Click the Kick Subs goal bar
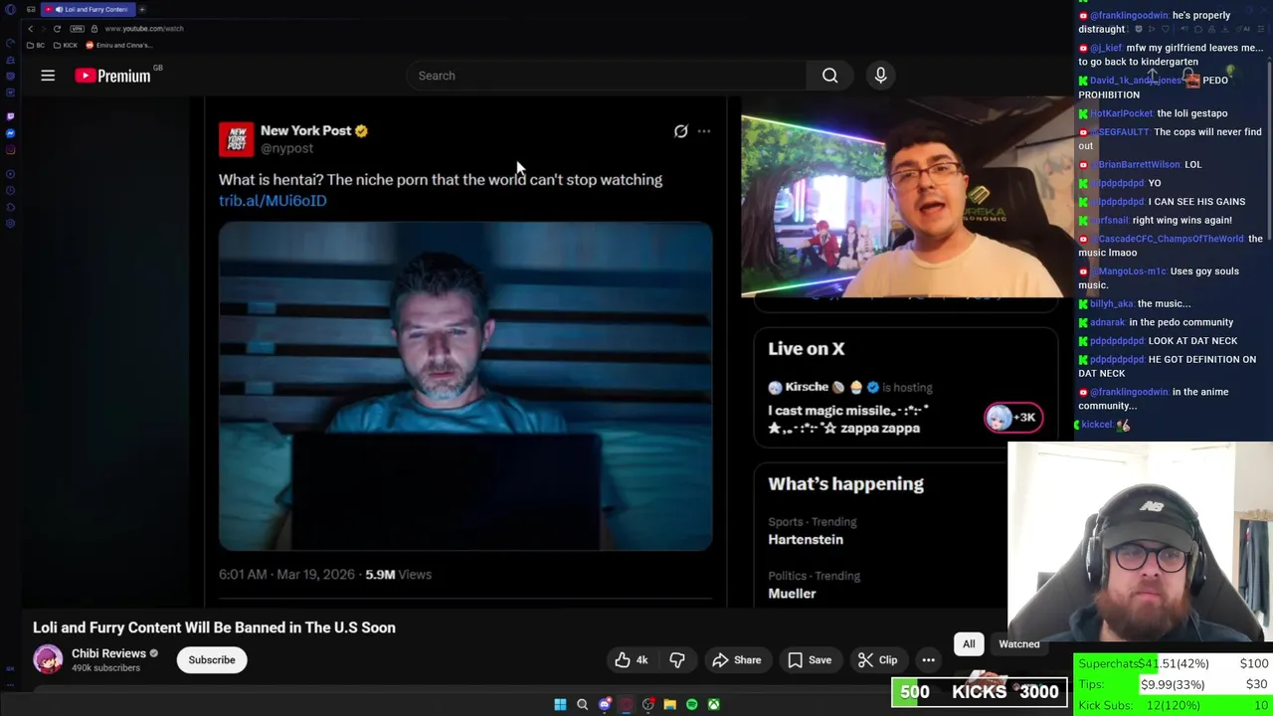The width and height of the screenshot is (1273, 716). coord(1172,705)
